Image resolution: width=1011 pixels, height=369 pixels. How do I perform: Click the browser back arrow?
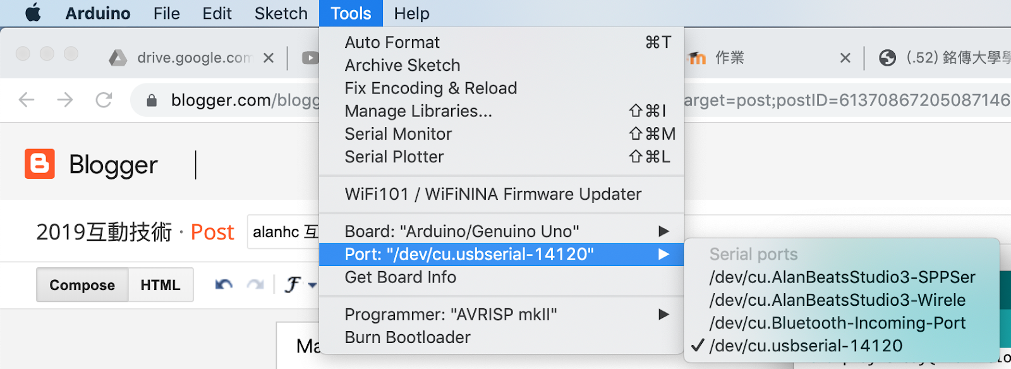point(27,100)
